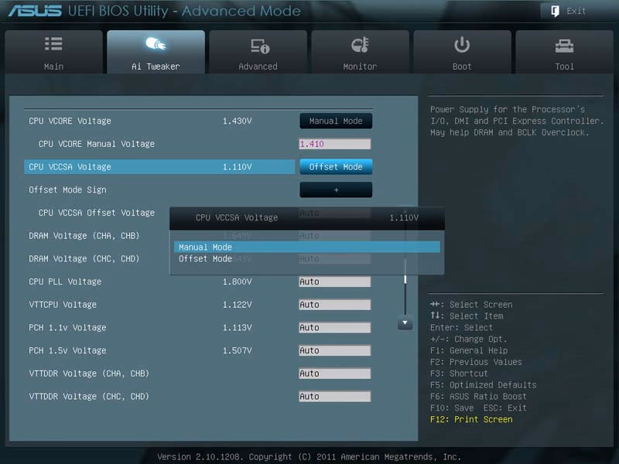
Task: Click the DRAM Voltage (CHA, CHB) label
Action: click(84, 236)
